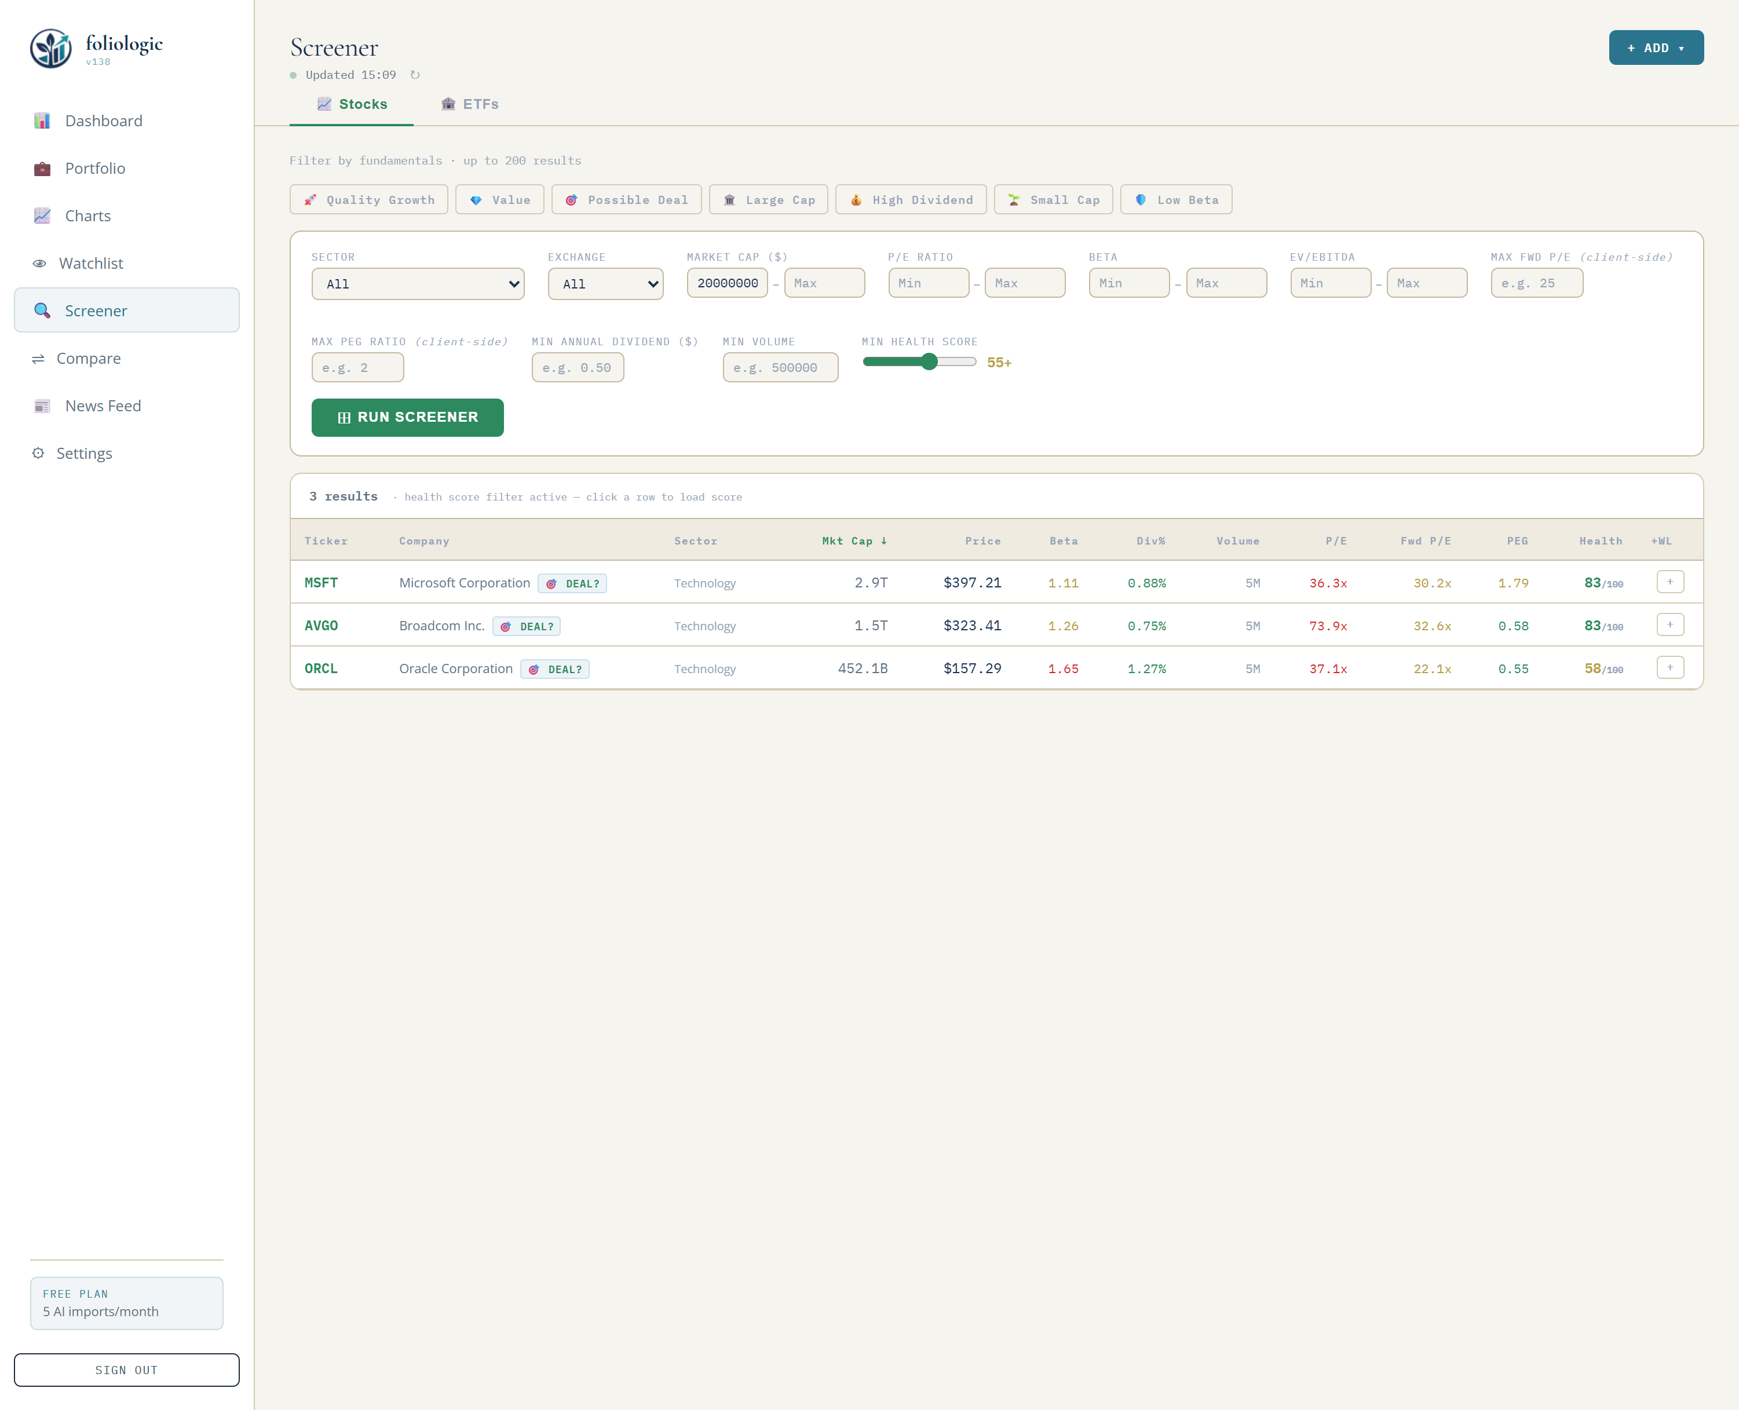Click the SIGN OUT button
Viewport: 1739px width, 1410px height.
click(126, 1369)
